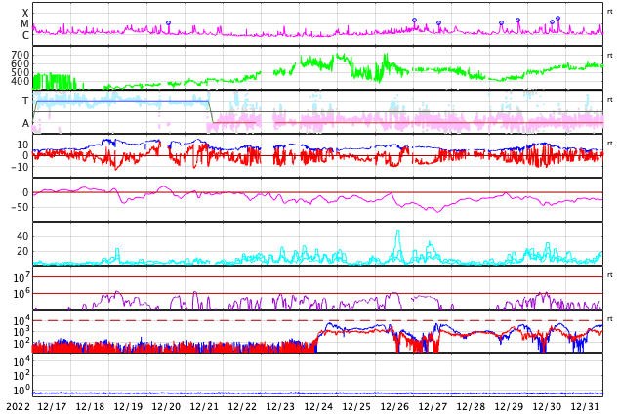Select the 12/26 date label
The height and width of the screenshot is (414, 619).
pyautogui.click(x=394, y=407)
